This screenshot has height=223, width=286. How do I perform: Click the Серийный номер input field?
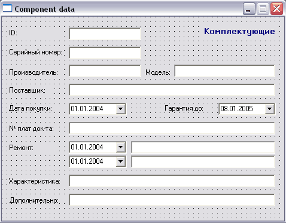coord(105,53)
